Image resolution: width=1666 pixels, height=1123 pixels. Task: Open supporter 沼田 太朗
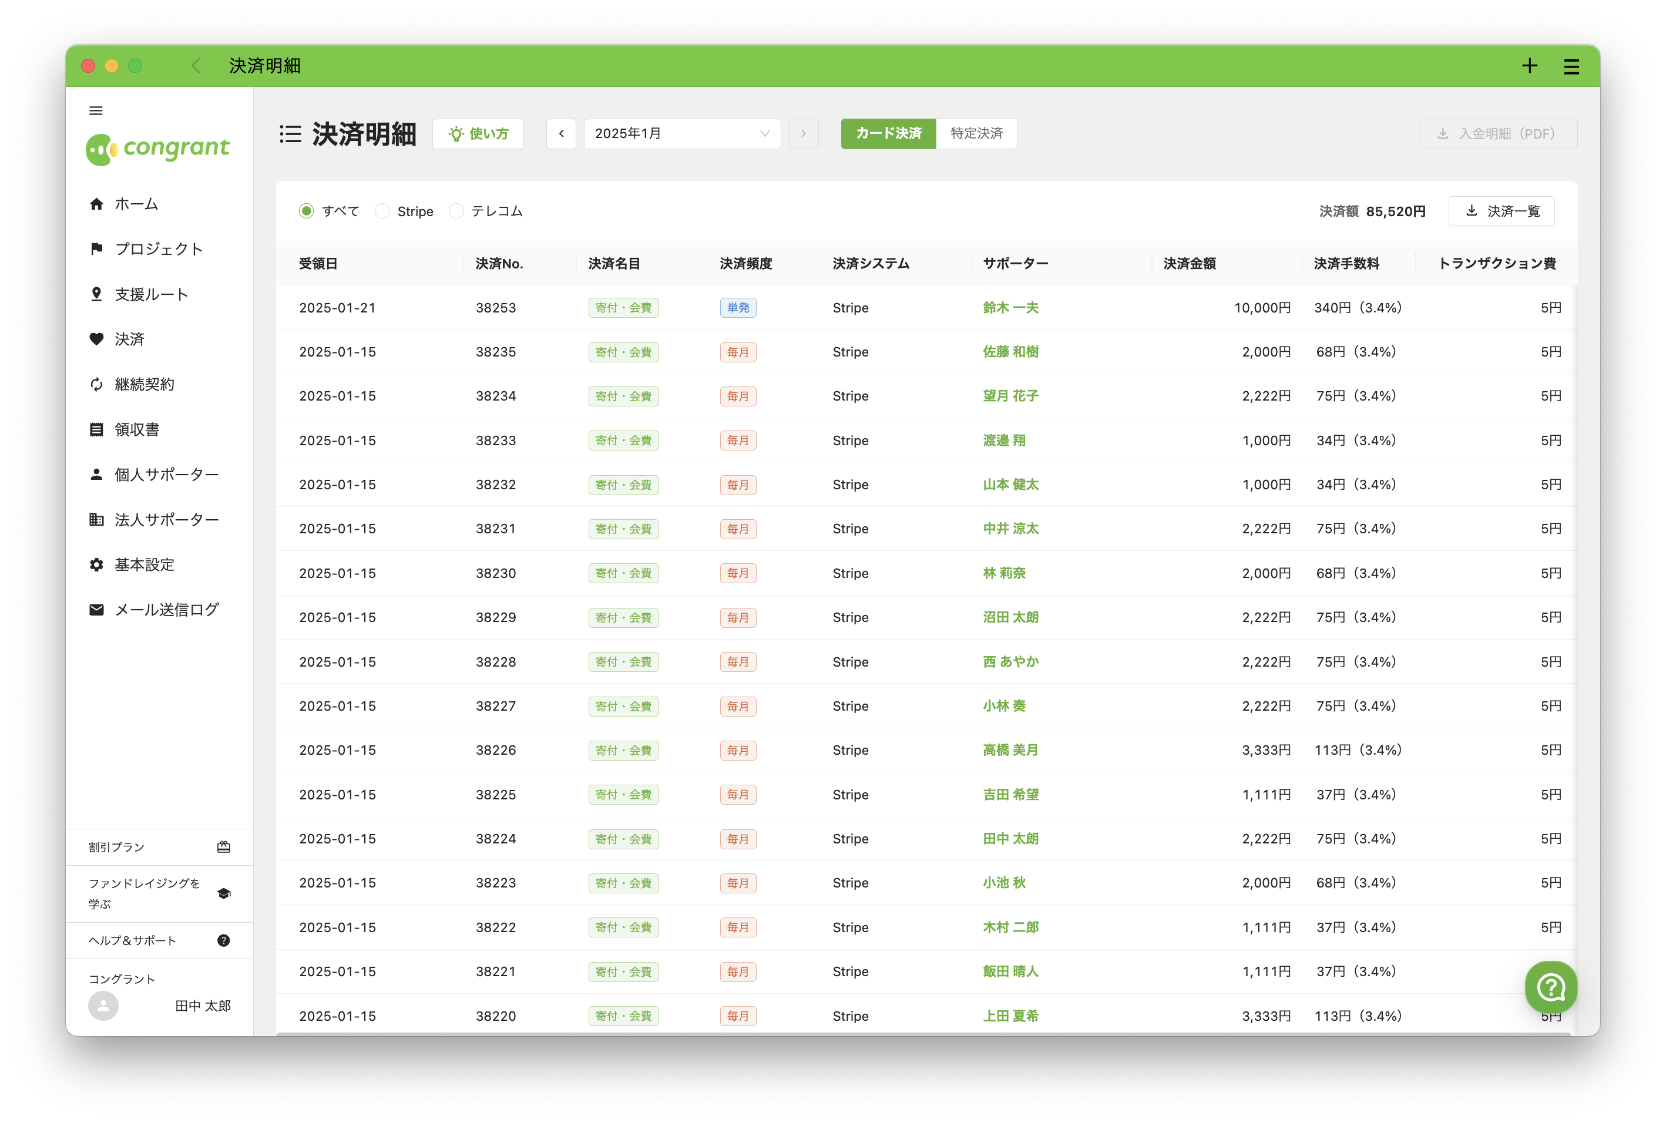point(1010,617)
